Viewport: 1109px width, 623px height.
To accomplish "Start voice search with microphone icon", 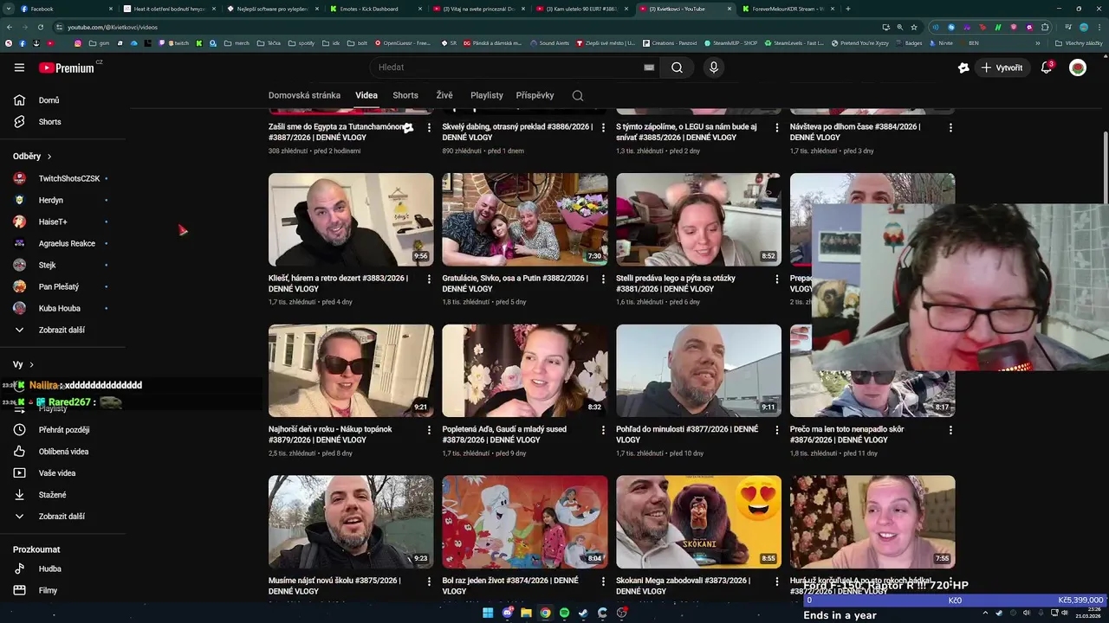I will click(713, 67).
